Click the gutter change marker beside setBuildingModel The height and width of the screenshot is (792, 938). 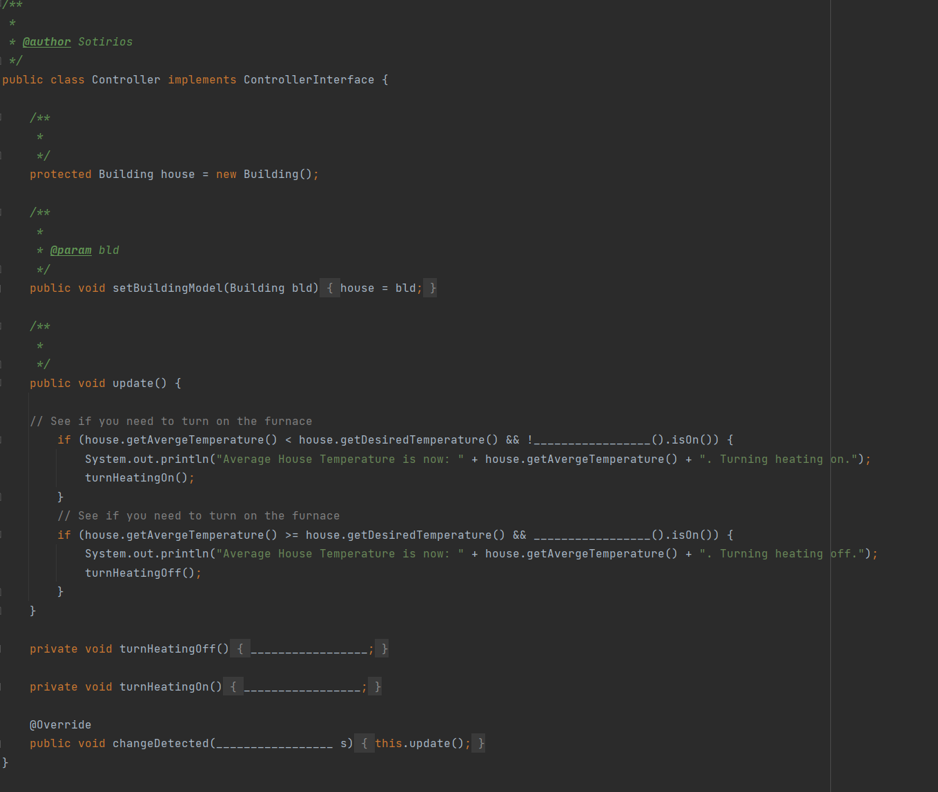pyautogui.click(x=2, y=288)
